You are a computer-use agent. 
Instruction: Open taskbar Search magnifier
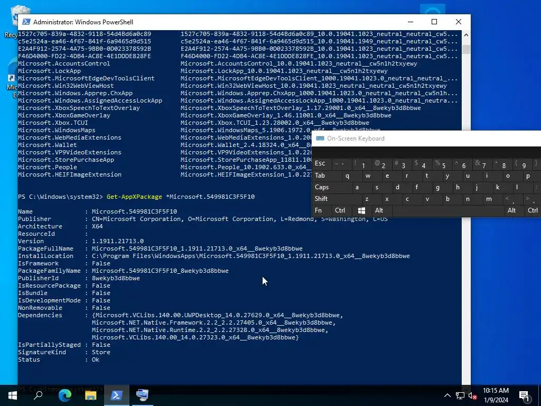coord(38,395)
